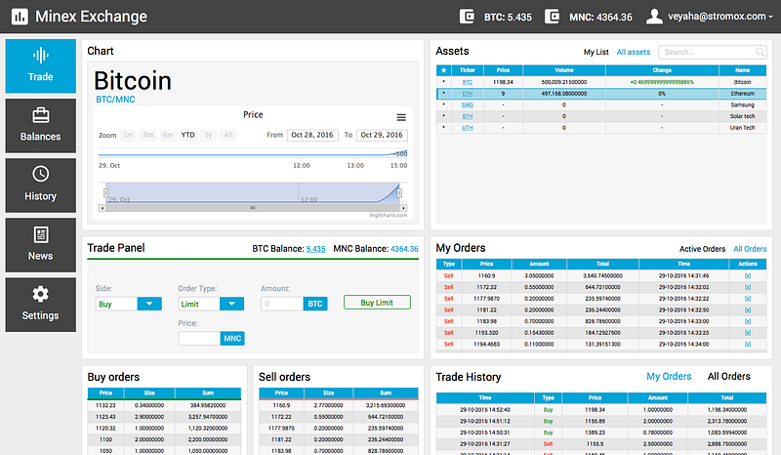
Task: Open the Order Type dropdown showing Limit
Action: click(x=211, y=304)
